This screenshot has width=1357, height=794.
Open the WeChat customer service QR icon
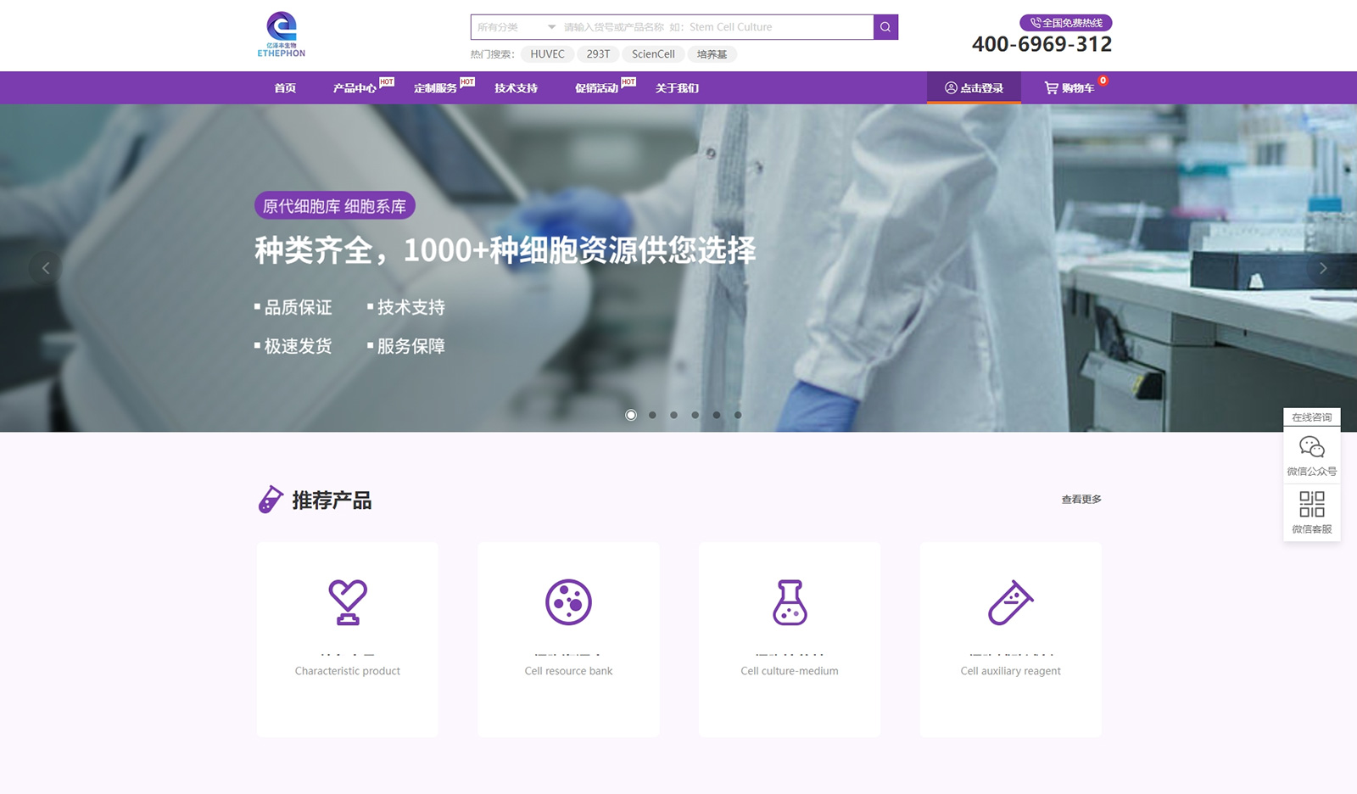coord(1311,505)
